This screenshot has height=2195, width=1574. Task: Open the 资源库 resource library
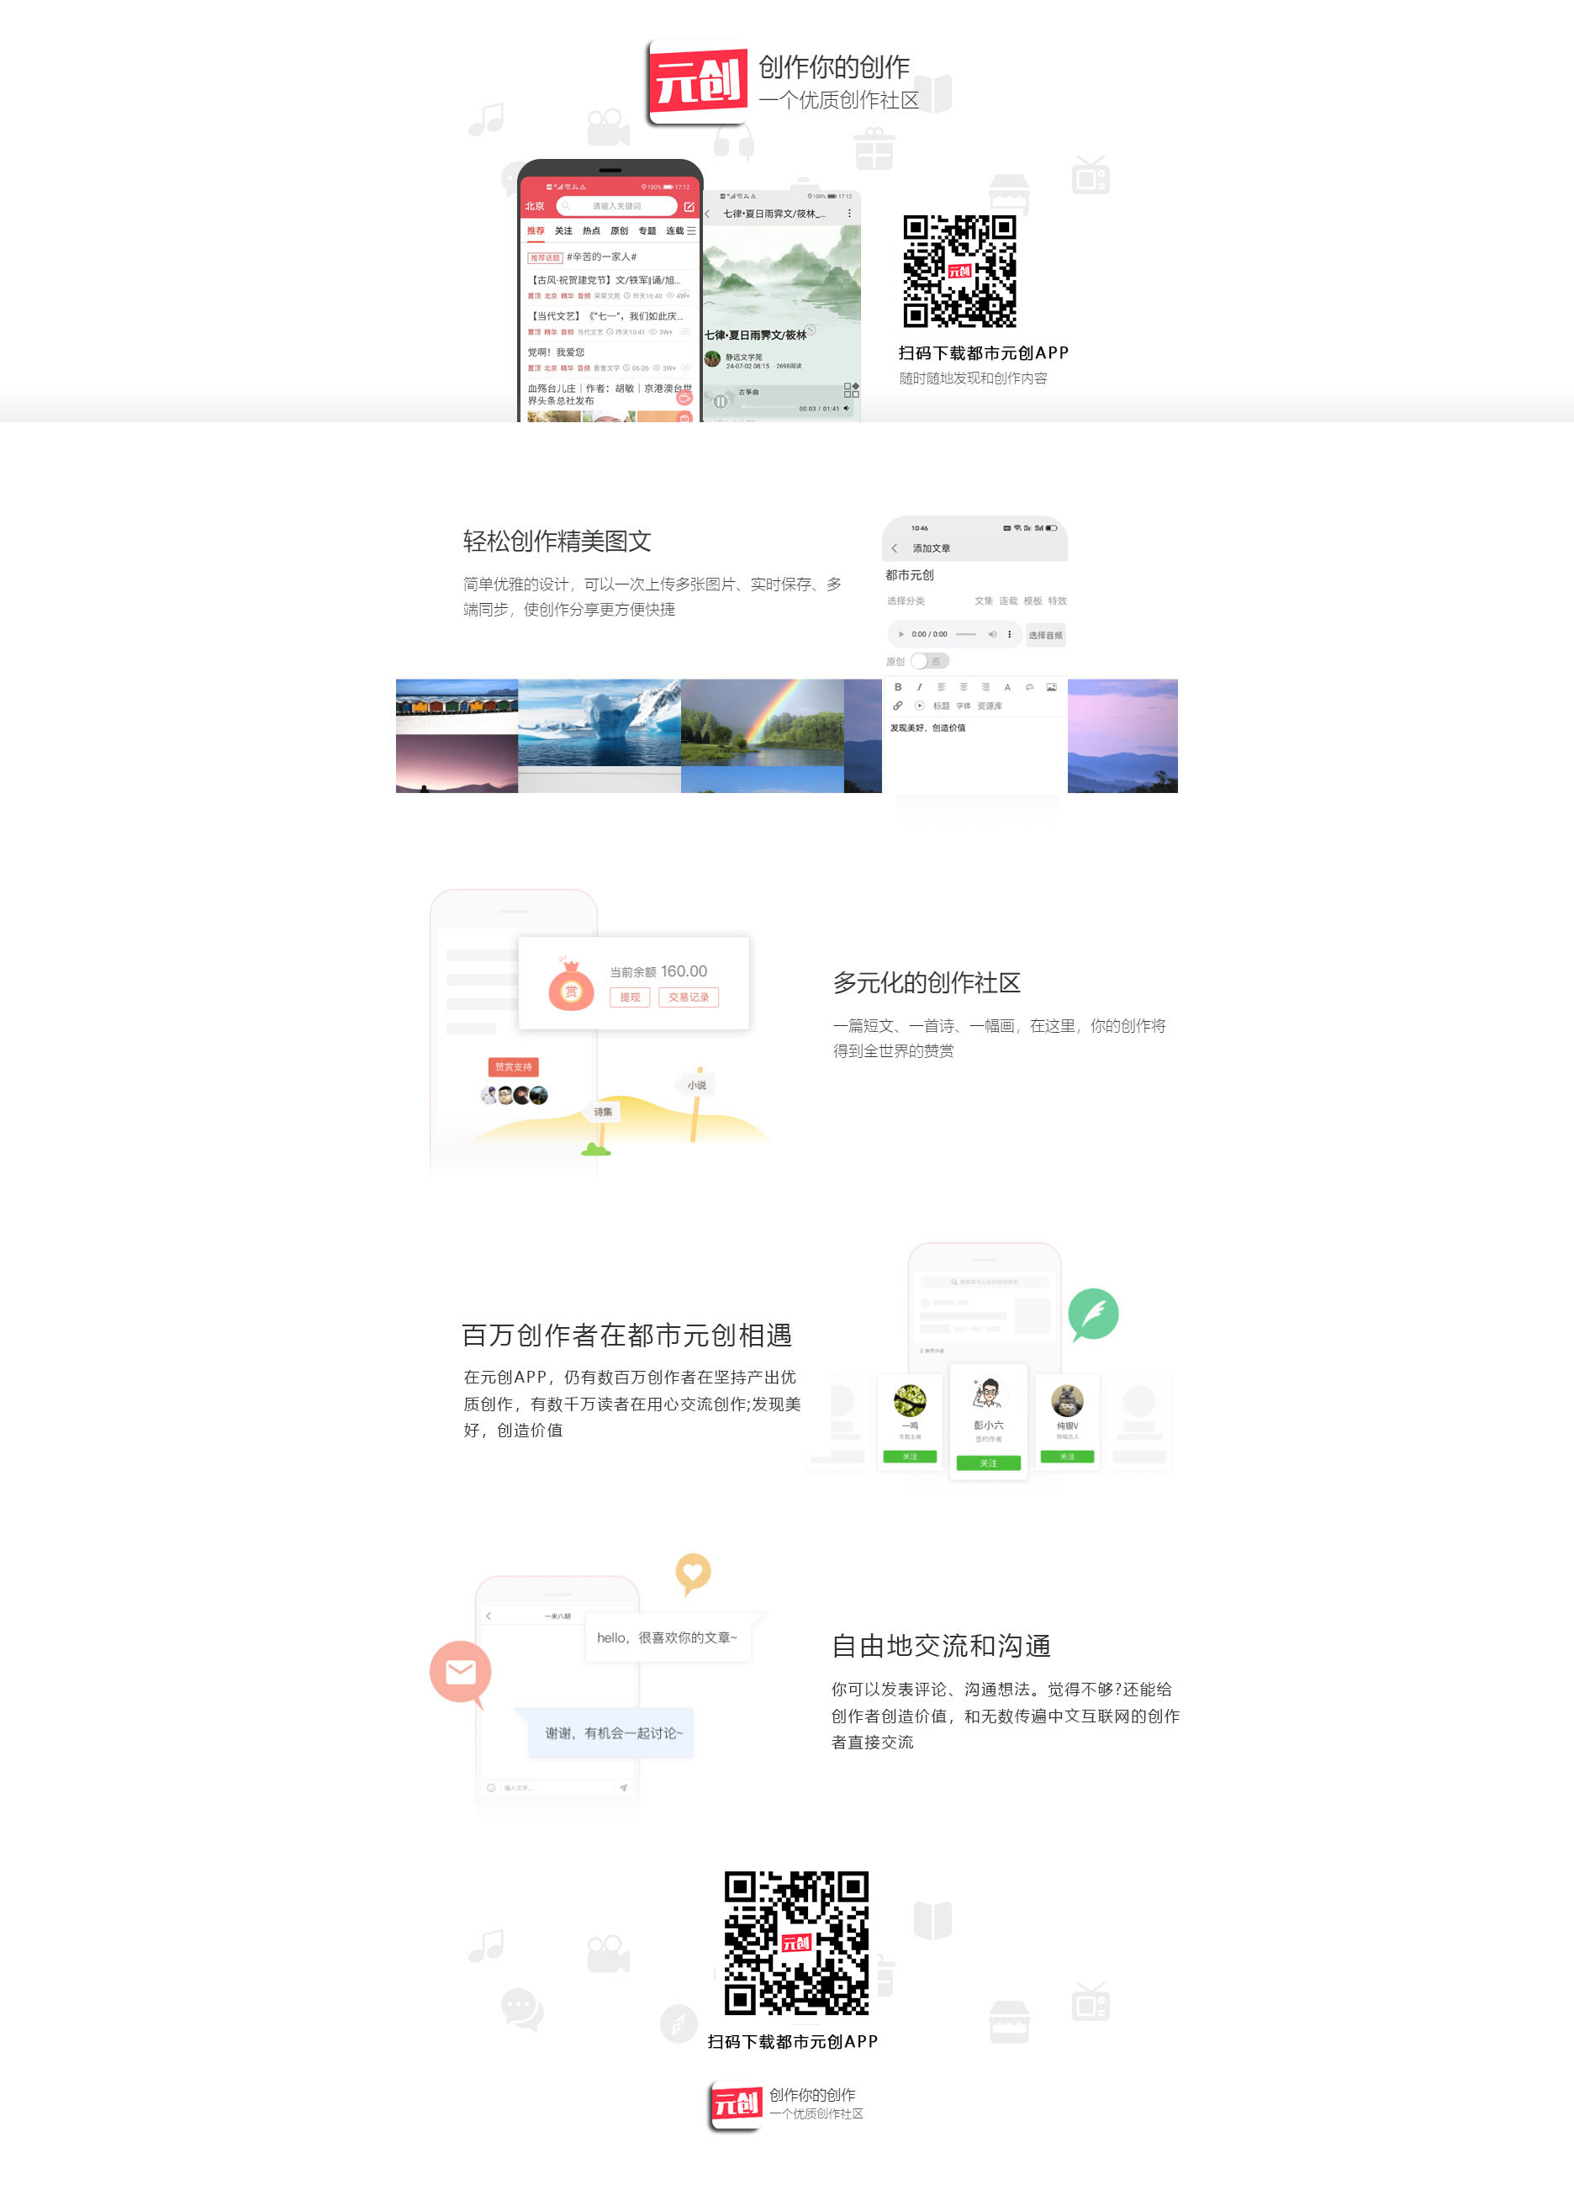(x=990, y=706)
